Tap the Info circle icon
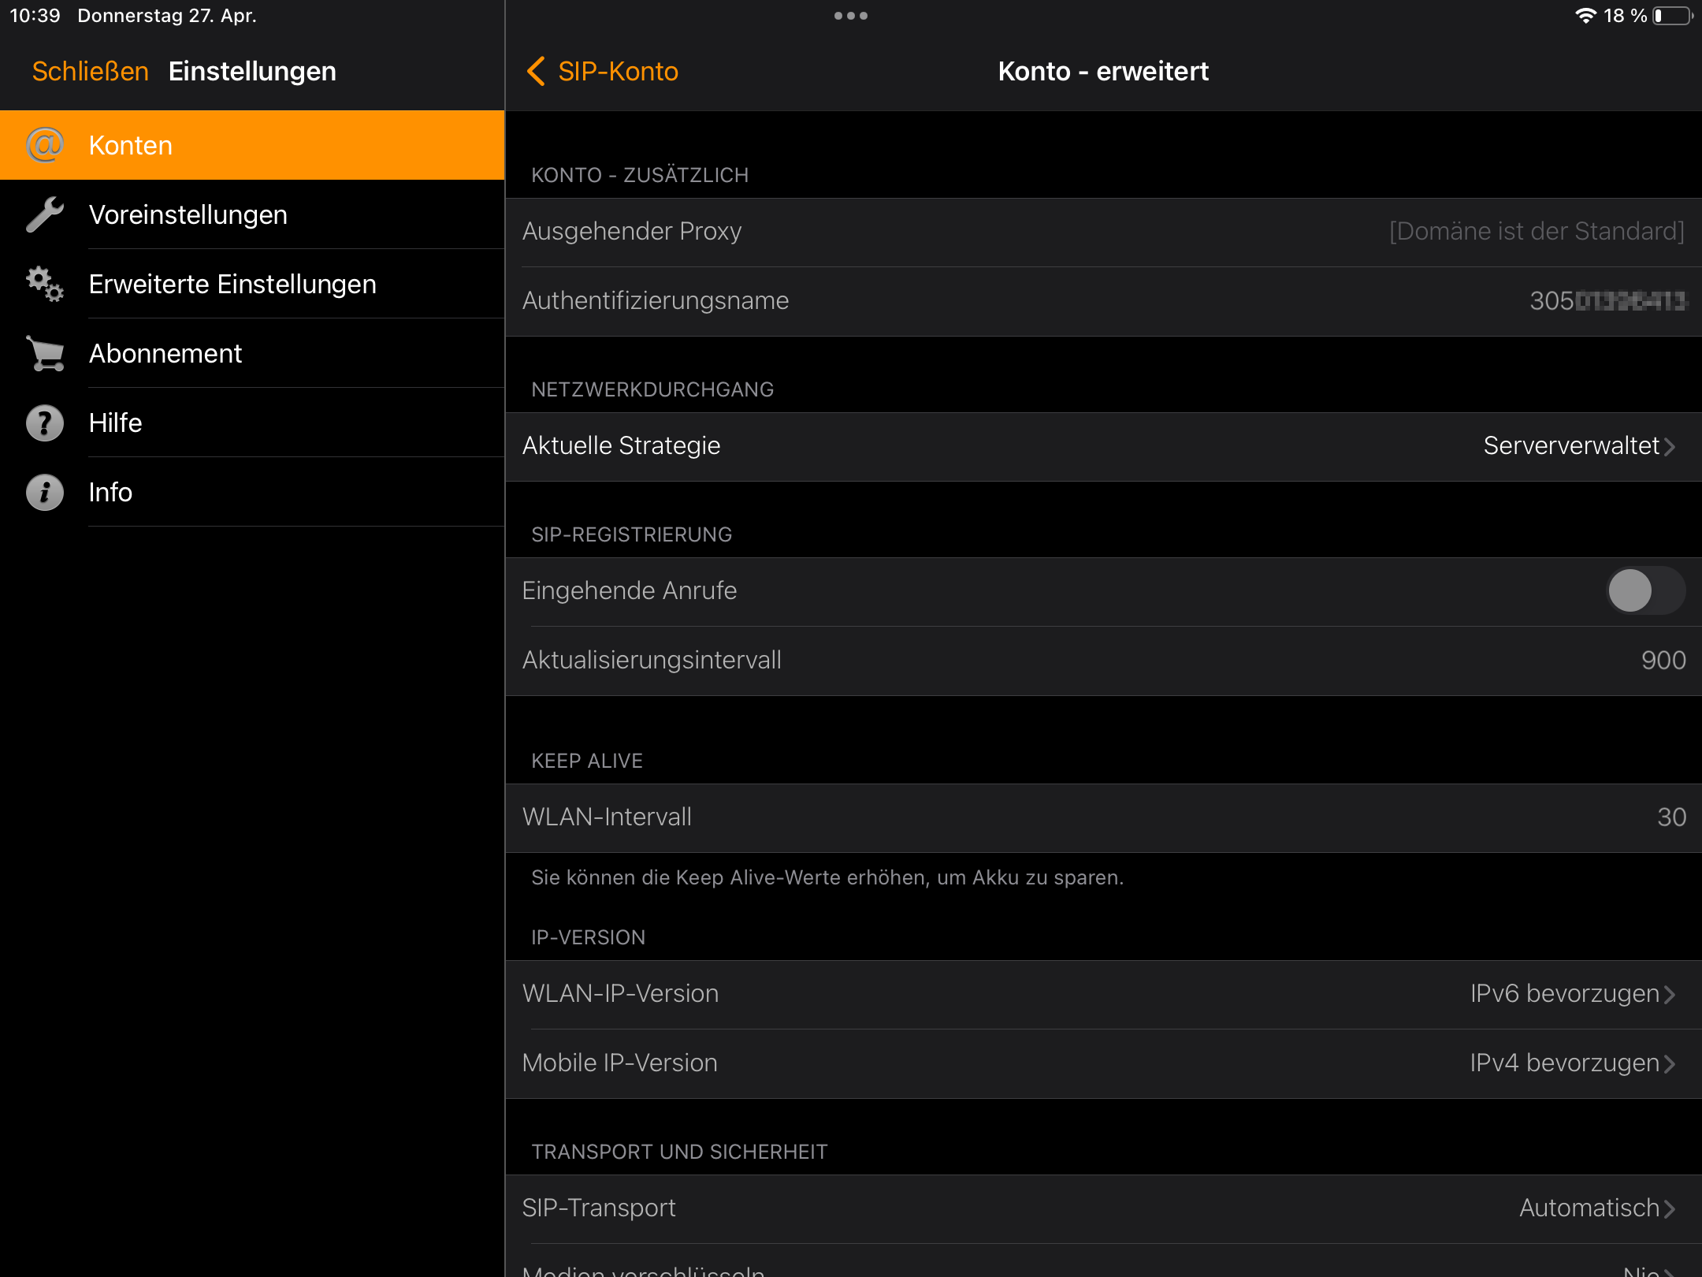 pyautogui.click(x=45, y=492)
